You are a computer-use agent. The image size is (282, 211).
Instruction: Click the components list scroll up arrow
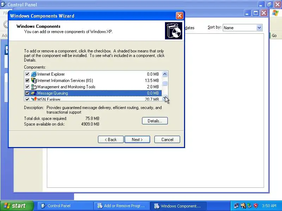click(x=165, y=74)
